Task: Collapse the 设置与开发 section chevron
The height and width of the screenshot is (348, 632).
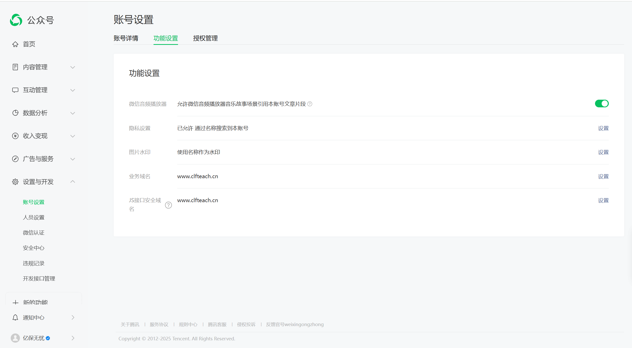Action: tap(73, 182)
